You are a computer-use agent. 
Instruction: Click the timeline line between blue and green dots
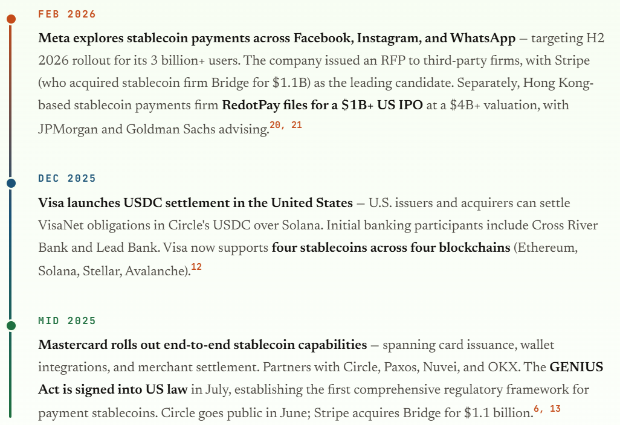11,254
